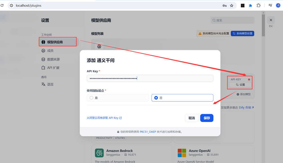Click the 设置 button under API-KEY
Image resolution: width=283 pixels, height=163 pixels.
tap(240, 85)
